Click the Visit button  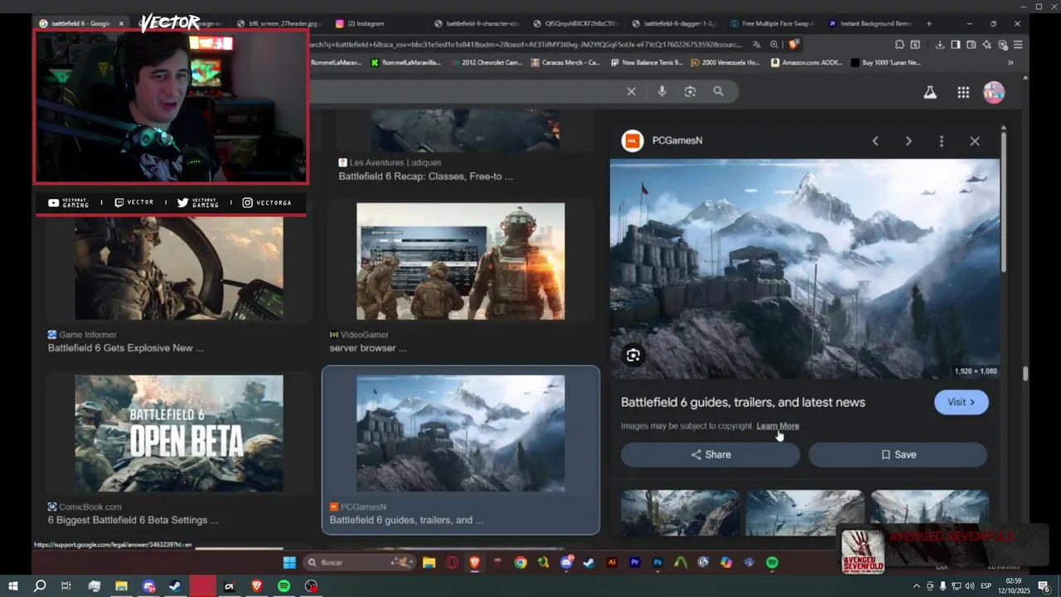[962, 402]
